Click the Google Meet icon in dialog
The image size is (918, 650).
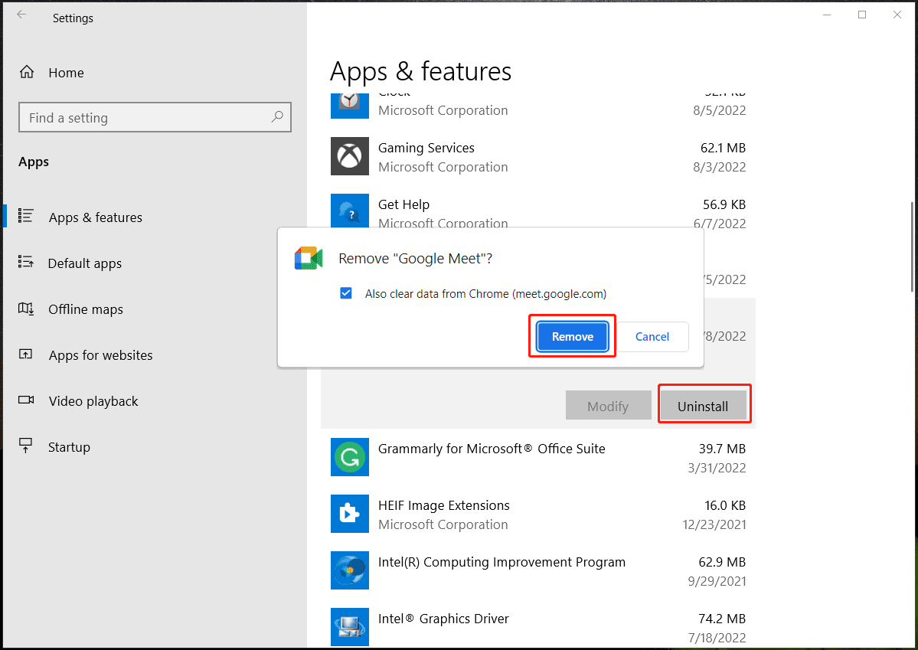(309, 258)
